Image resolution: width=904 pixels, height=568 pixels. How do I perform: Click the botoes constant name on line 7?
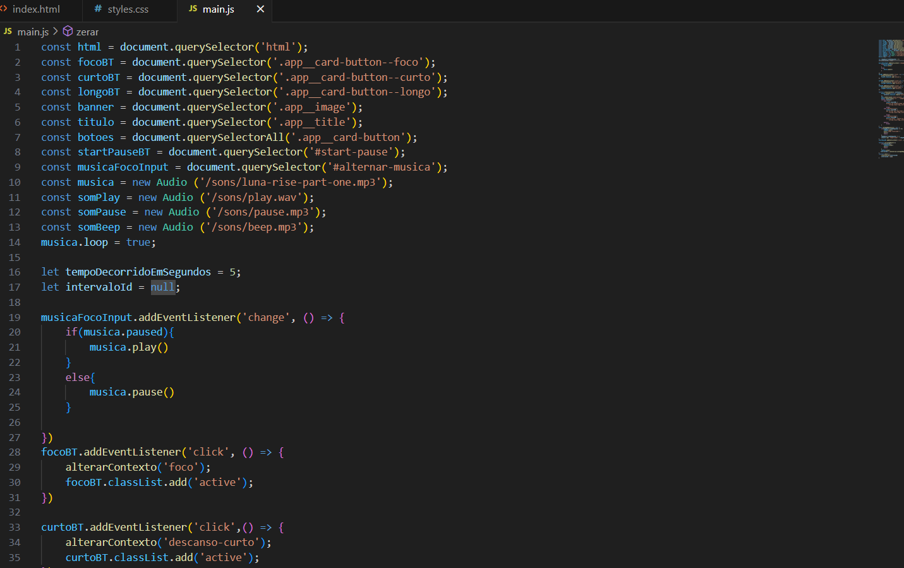pos(95,137)
